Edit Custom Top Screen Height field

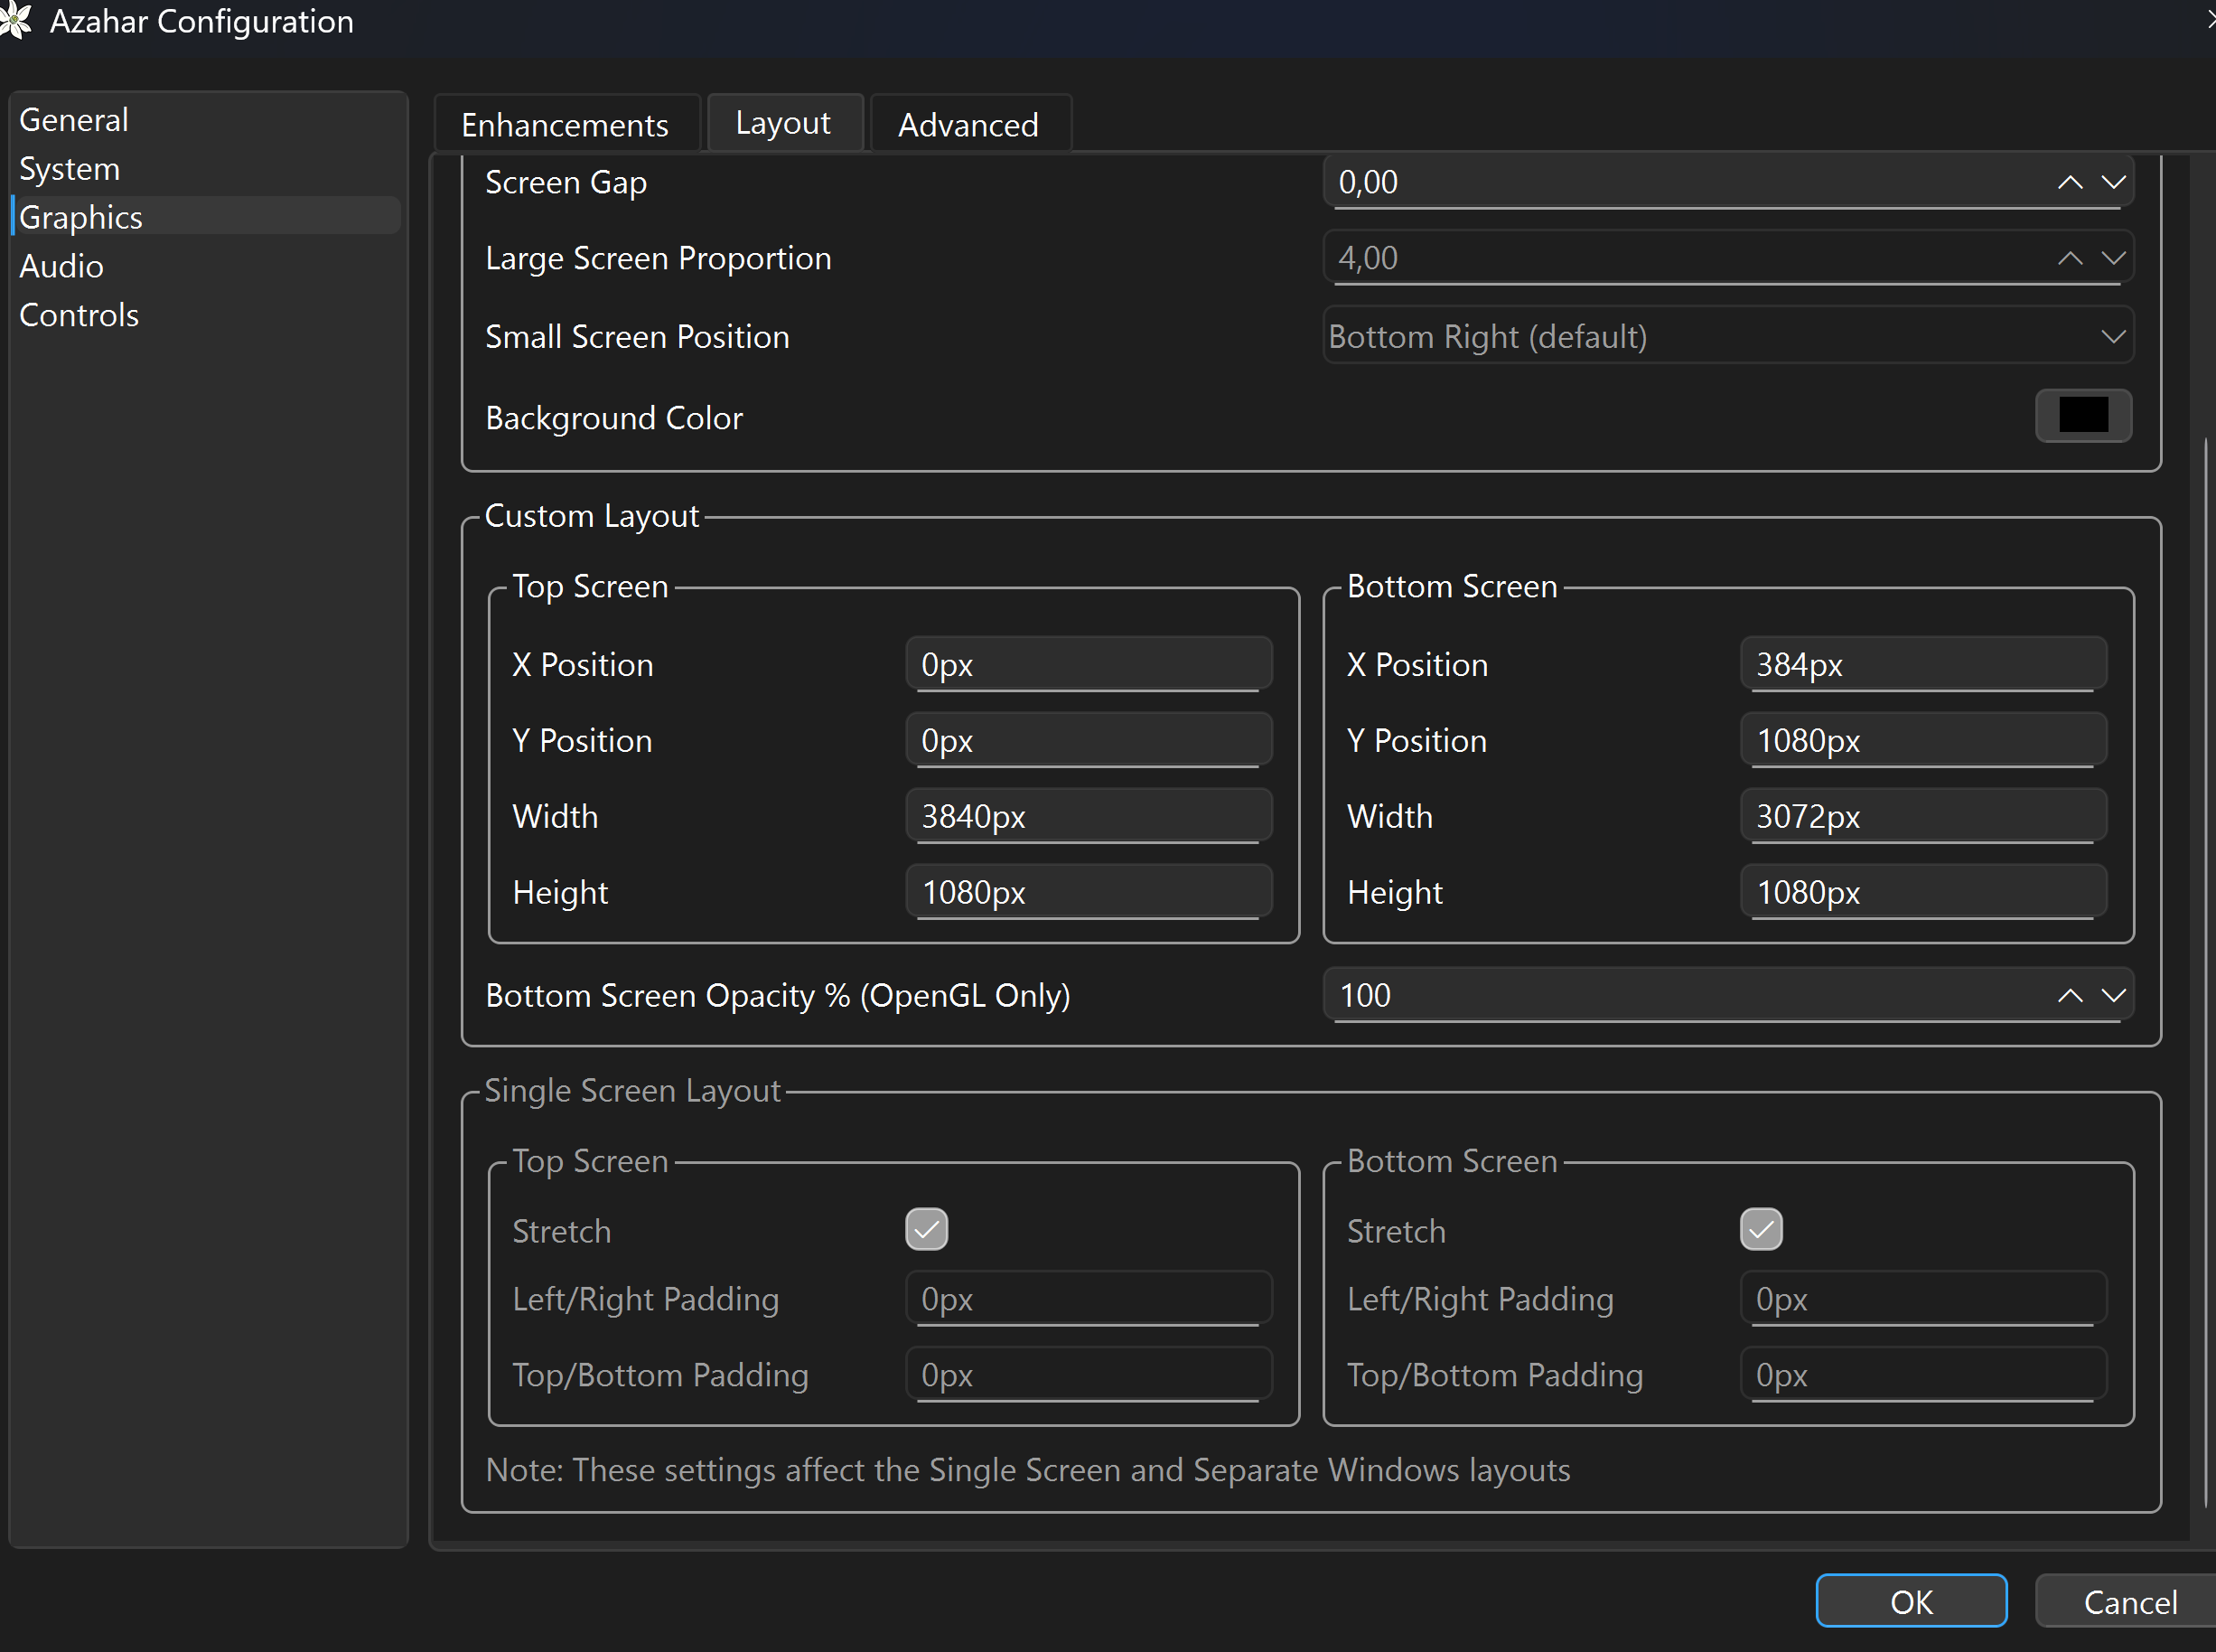coord(1089,892)
